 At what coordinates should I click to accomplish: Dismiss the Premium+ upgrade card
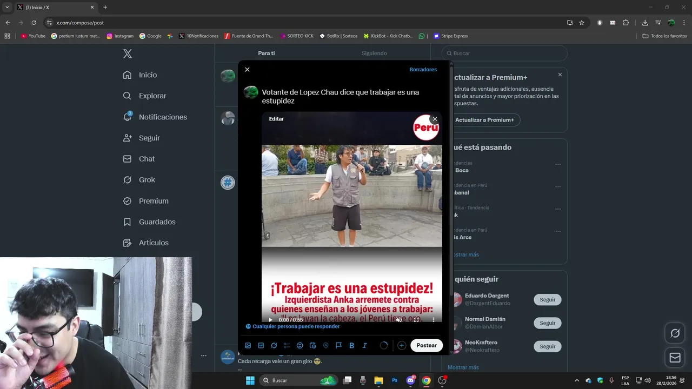pyautogui.click(x=560, y=75)
